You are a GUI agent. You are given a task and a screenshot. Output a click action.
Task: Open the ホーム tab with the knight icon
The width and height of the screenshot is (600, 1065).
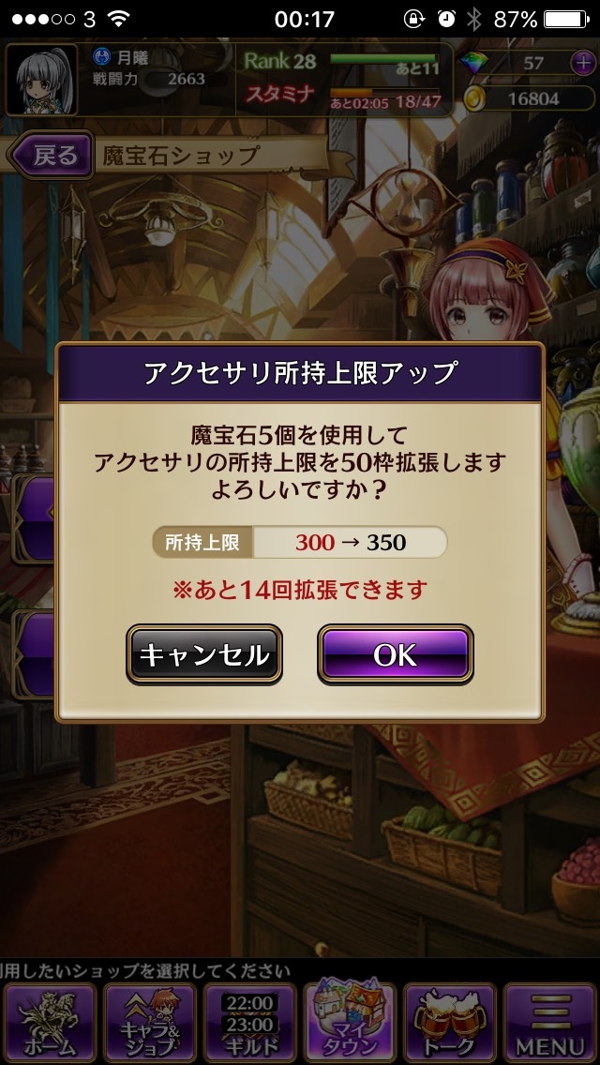point(51,1023)
